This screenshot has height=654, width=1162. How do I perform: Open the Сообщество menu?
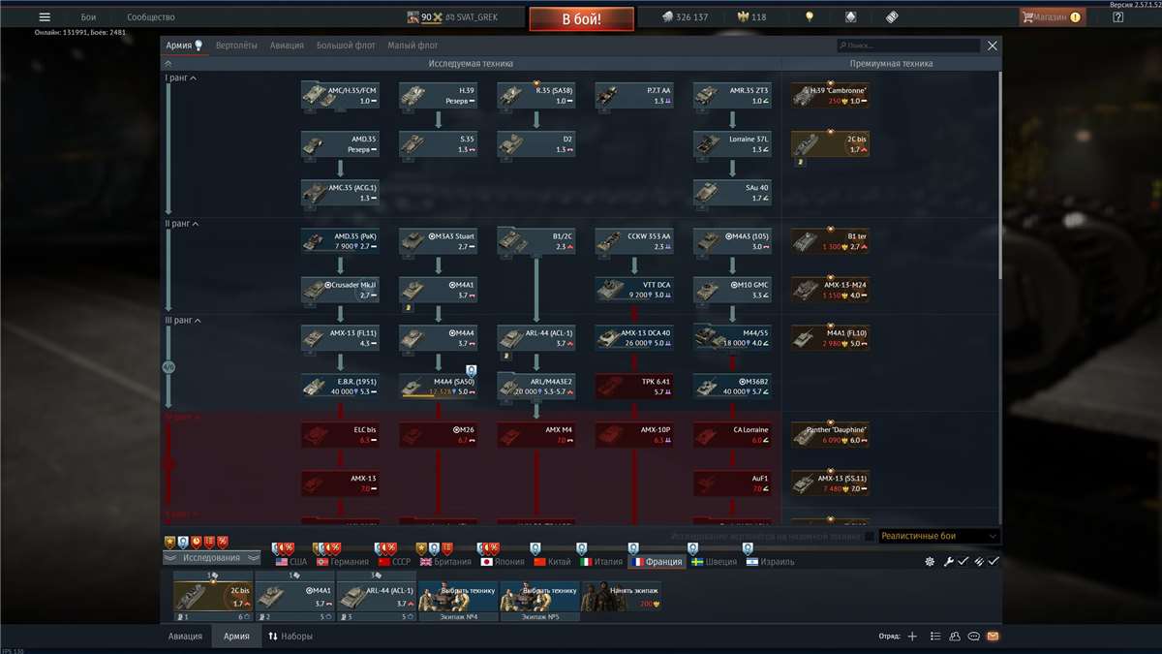point(151,17)
